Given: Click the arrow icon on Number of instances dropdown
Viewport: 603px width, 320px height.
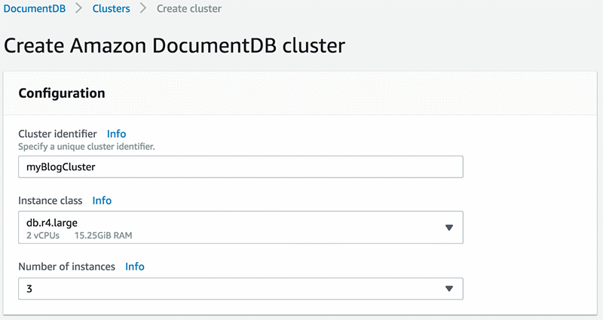Looking at the screenshot, I should coord(448,288).
